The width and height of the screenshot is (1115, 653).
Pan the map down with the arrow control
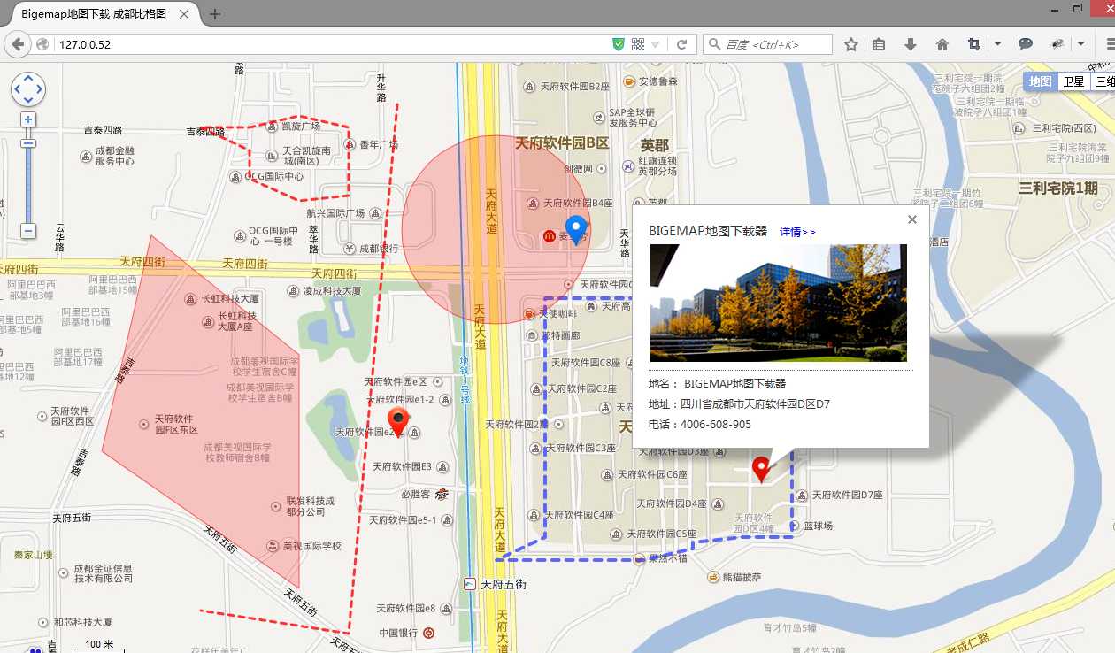(27, 100)
